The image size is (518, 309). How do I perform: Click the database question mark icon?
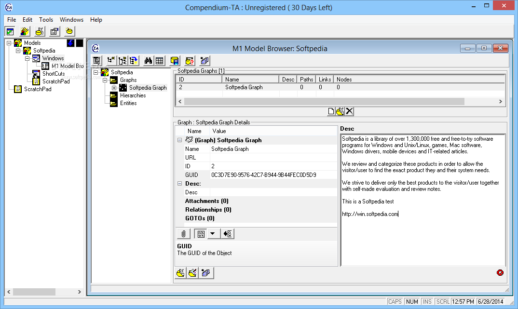coord(190,60)
